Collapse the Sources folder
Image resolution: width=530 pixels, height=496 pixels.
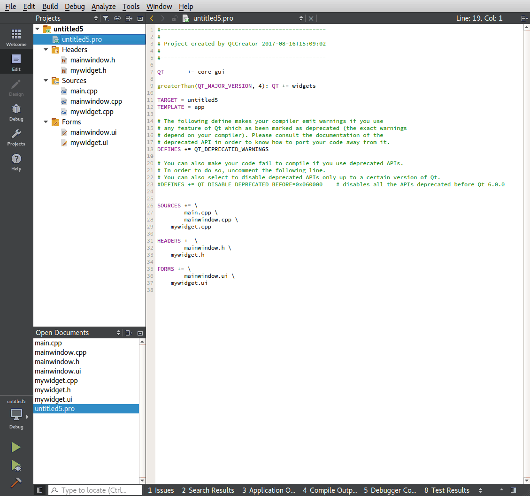[x=46, y=80]
